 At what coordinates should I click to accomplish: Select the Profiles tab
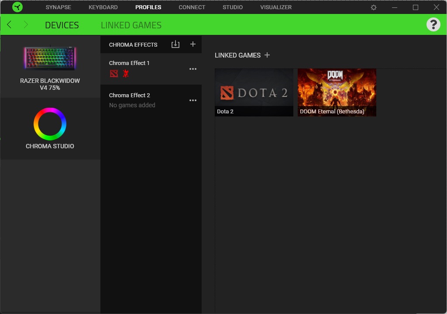click(x=148, y=7)
